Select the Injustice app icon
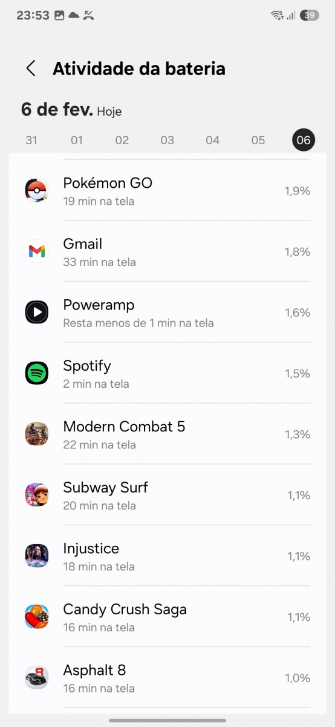The width and height of the screenshot is (335, 727). click(36, 556)
